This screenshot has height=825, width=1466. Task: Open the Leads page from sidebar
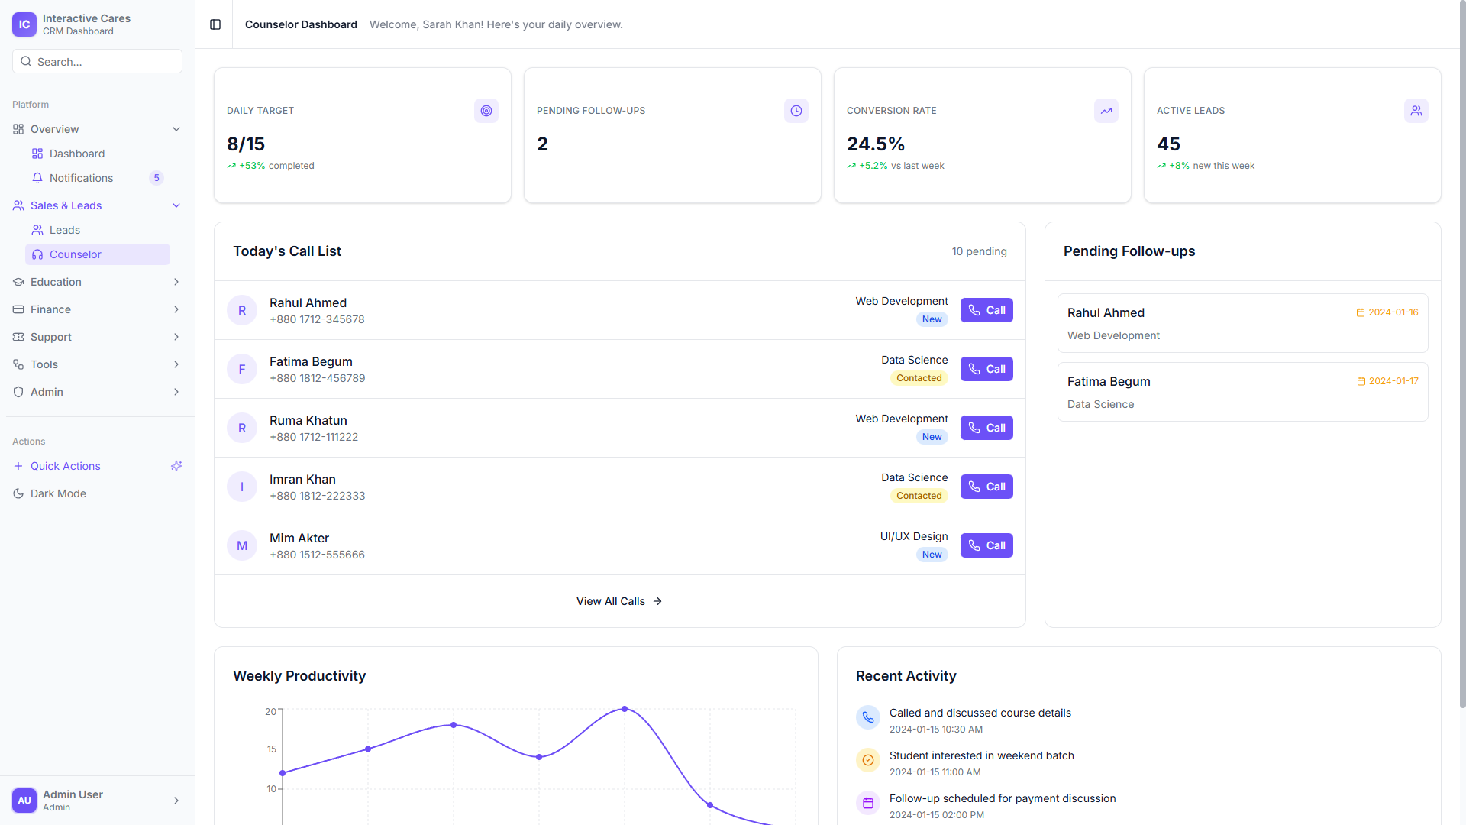click(64, 230)
